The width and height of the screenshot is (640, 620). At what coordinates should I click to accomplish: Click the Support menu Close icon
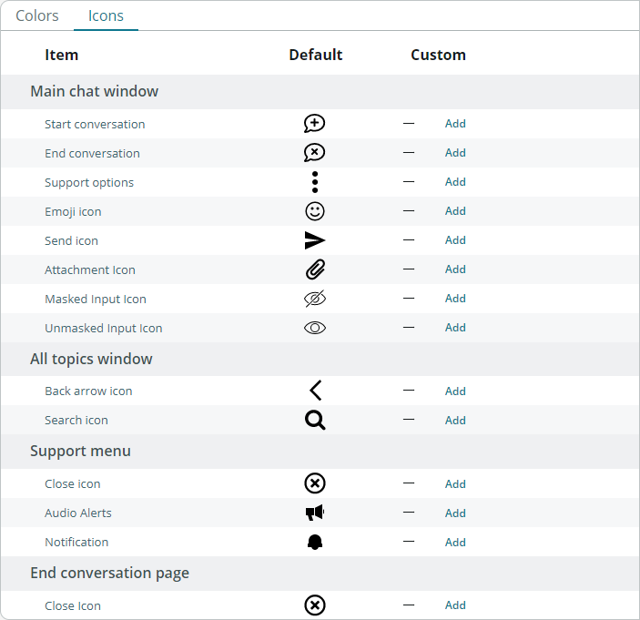315,483
